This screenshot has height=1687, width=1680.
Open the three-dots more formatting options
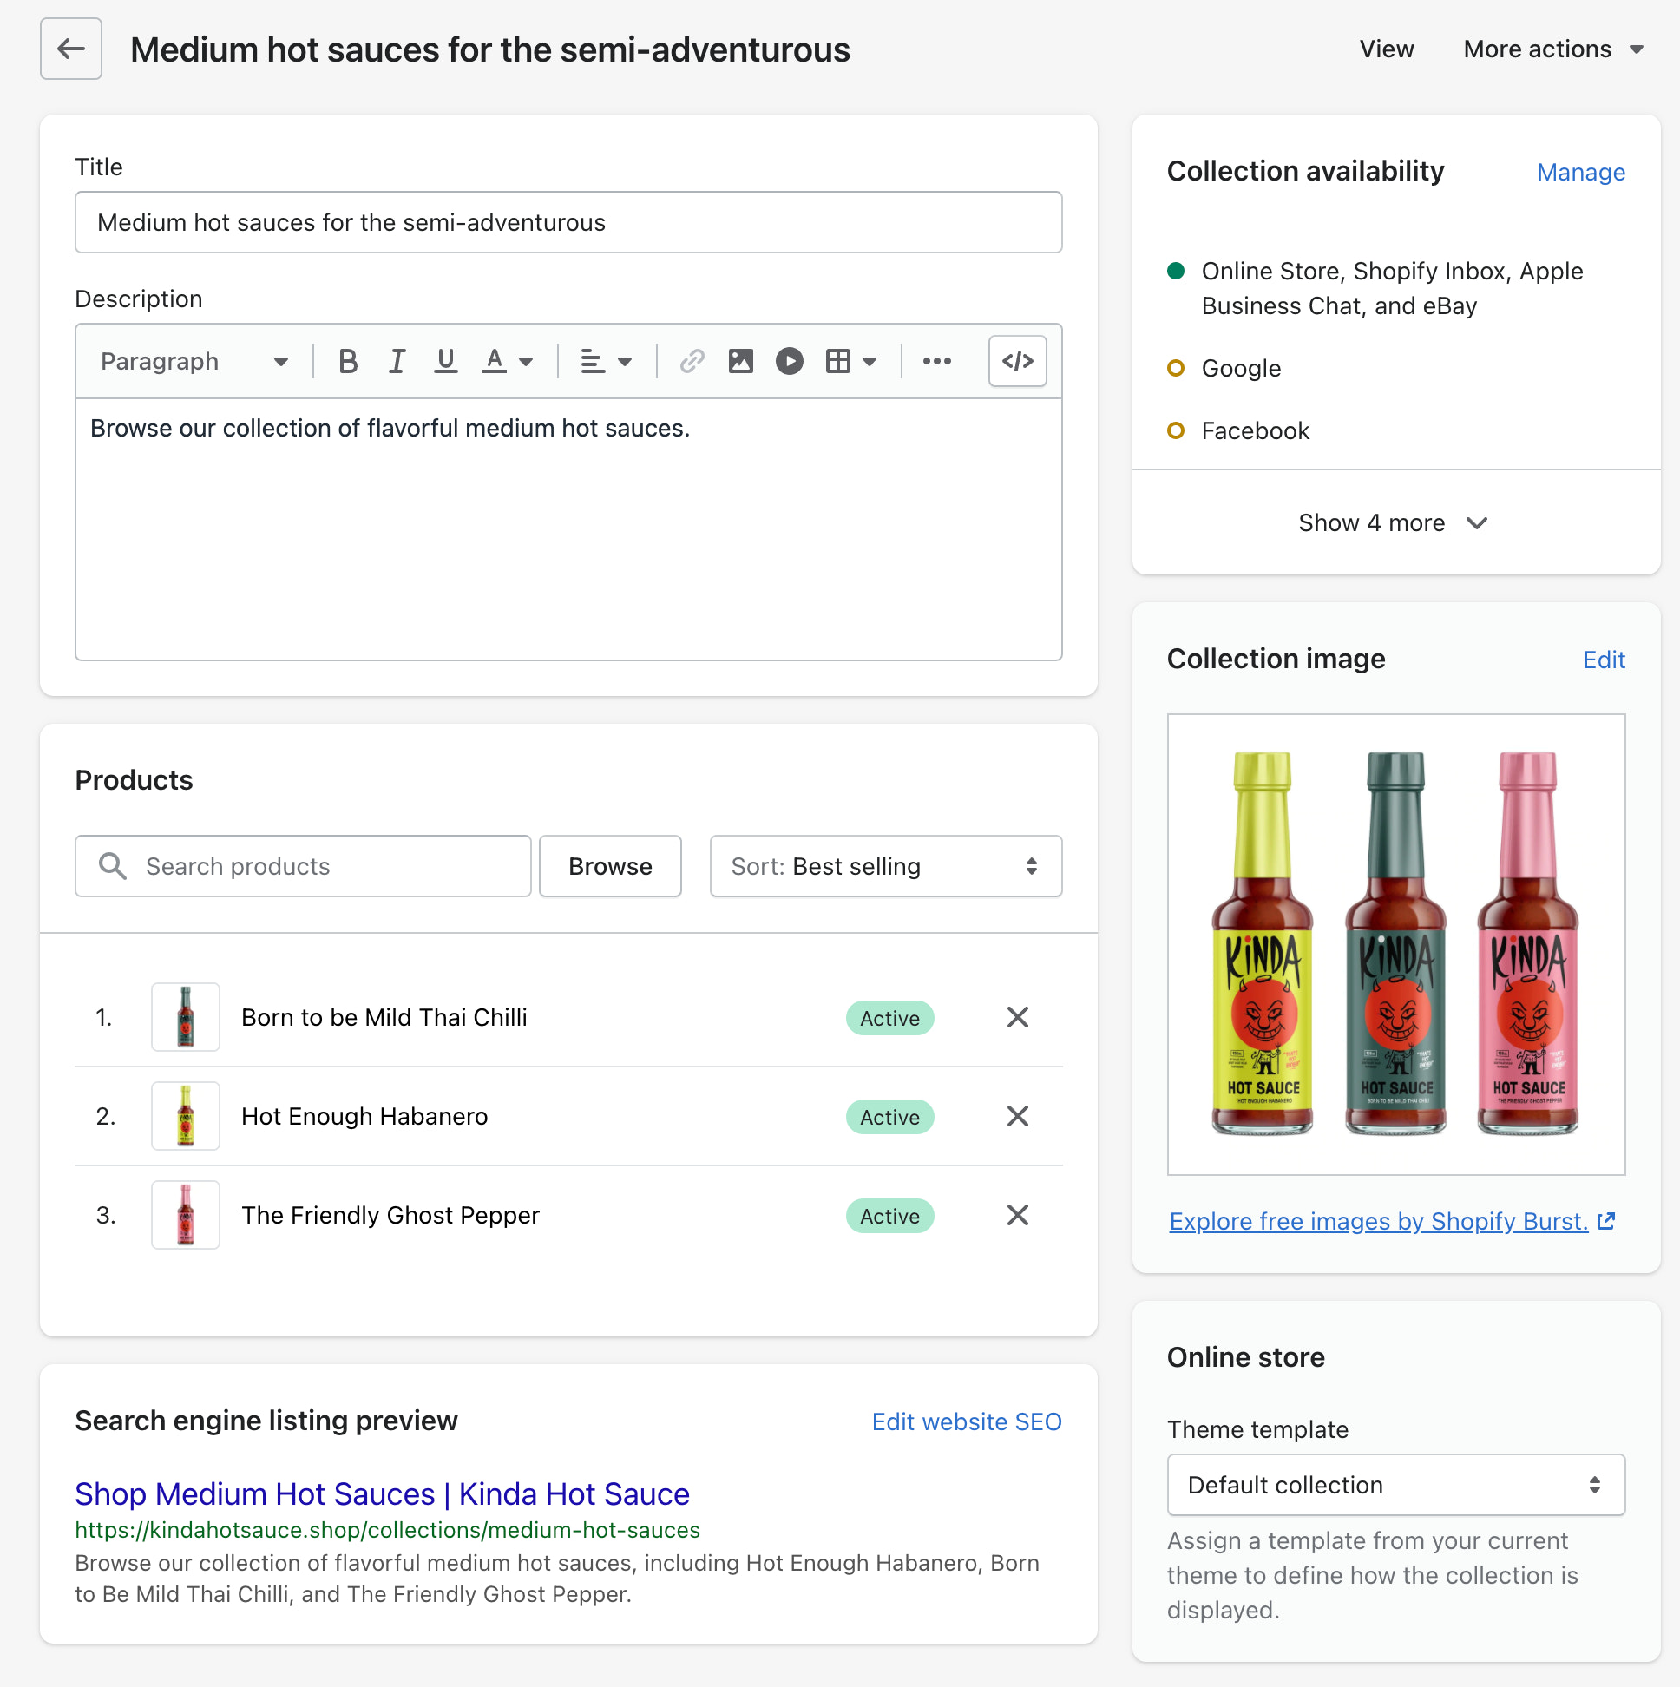936,361
